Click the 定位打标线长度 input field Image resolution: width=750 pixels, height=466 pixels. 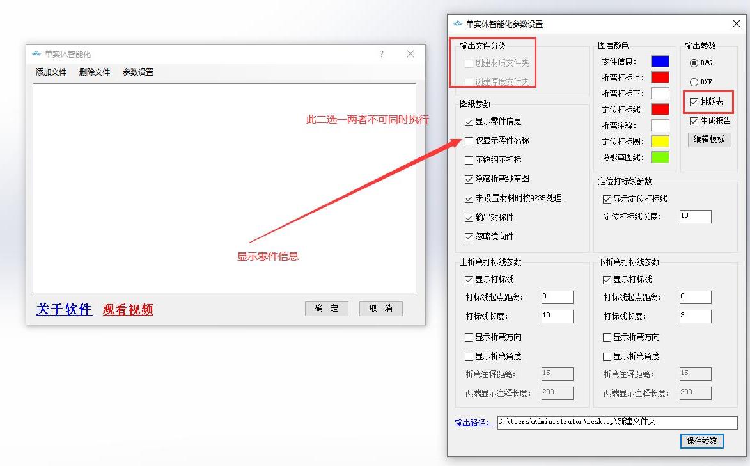point(695,216)
